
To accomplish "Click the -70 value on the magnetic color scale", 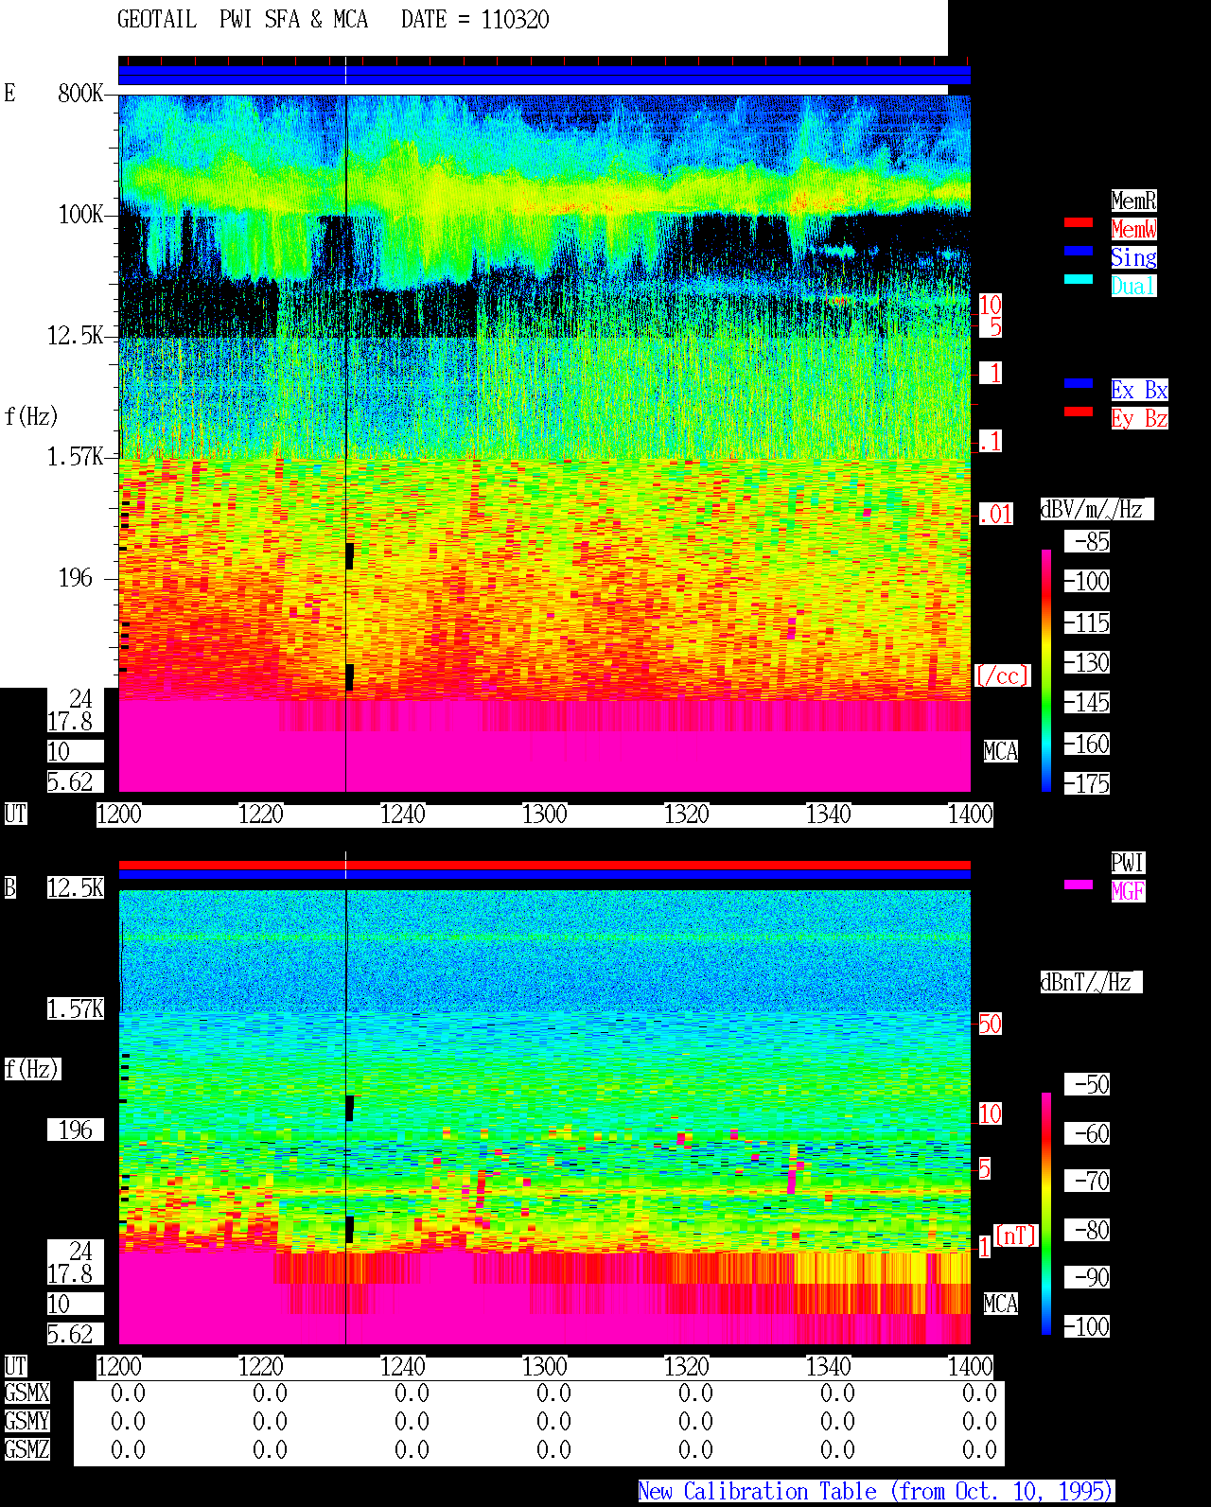I will (x=1088, y=1181).
